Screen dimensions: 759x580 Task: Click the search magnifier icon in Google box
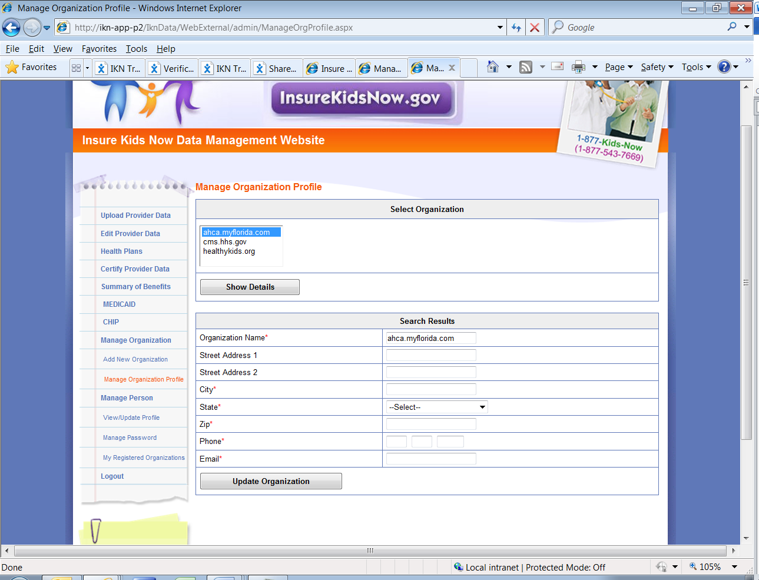[732, 26]
